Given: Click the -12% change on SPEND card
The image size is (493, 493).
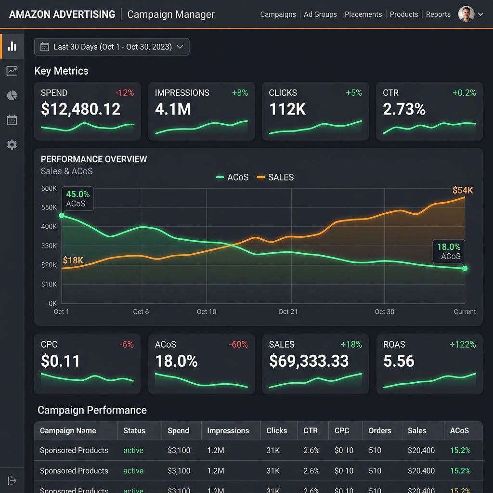Looking at the screenshot, I should (125, 93).
